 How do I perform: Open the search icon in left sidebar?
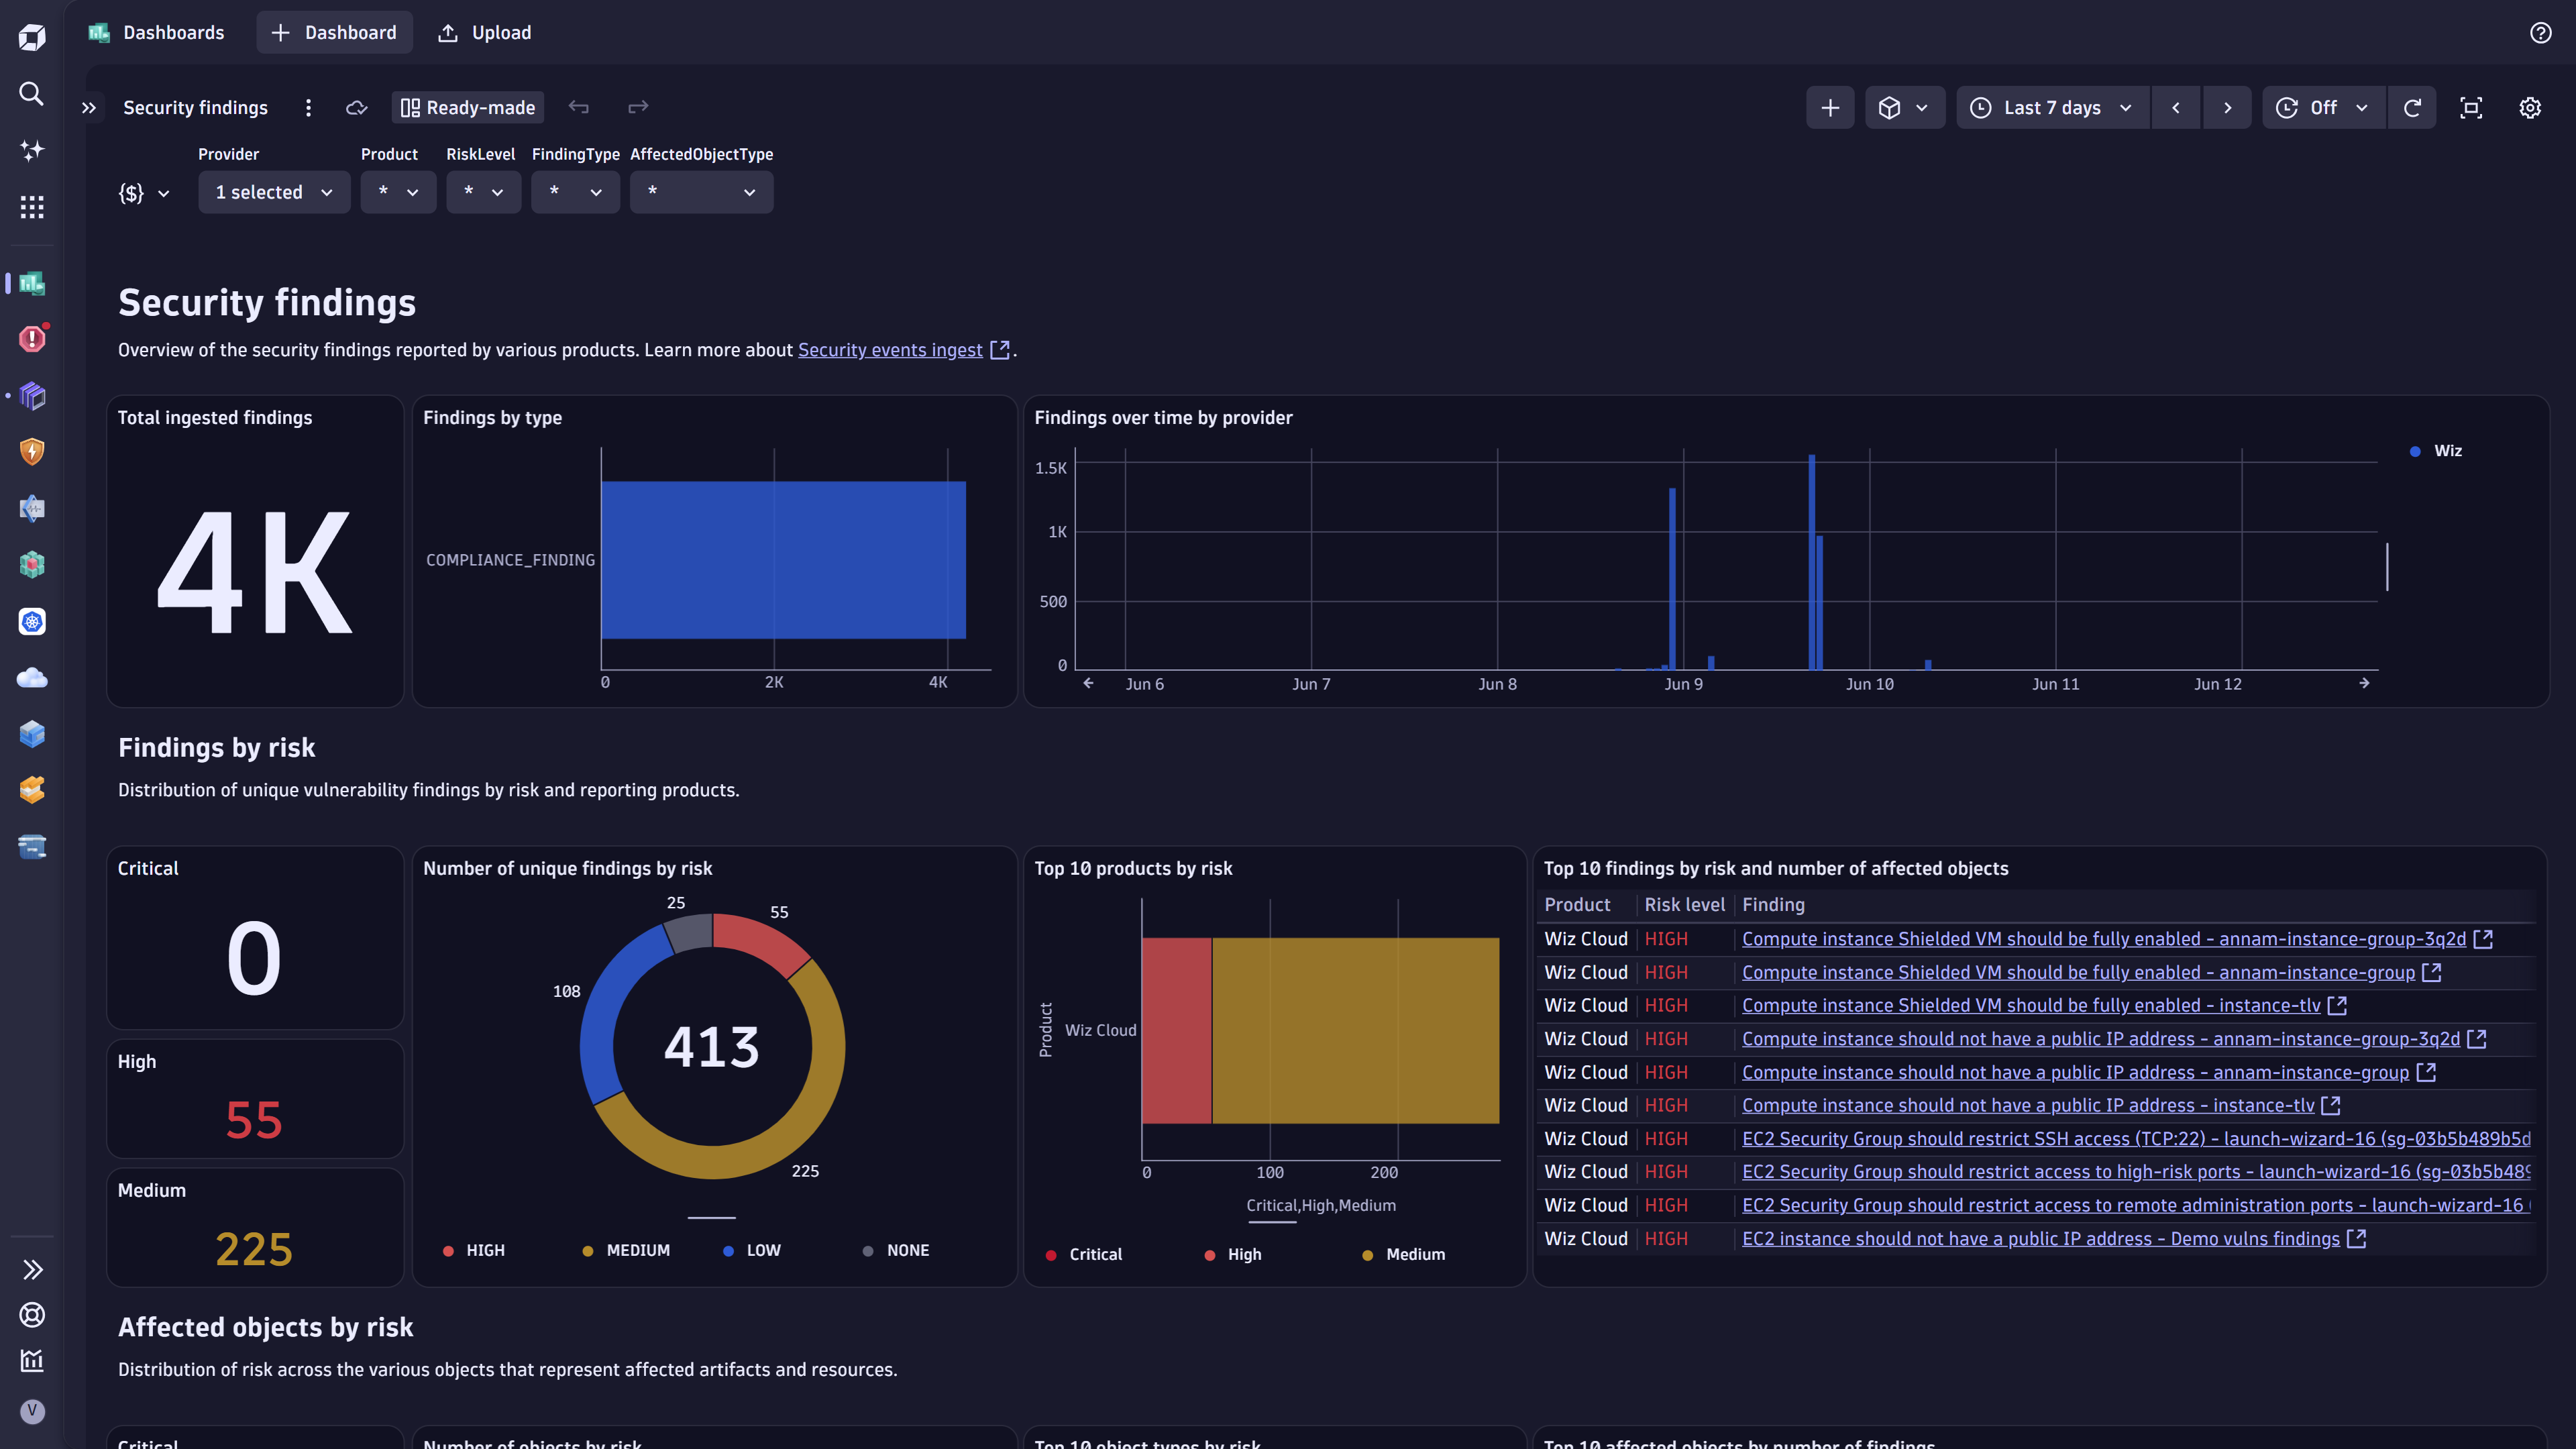click(32, 94)
